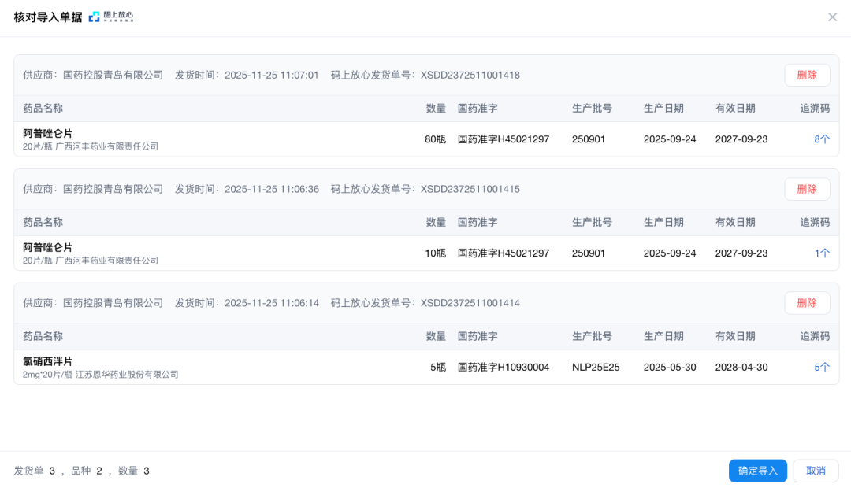Click 追溯码 header in the third table
851x488 pixels.
(x=815, y=336)
